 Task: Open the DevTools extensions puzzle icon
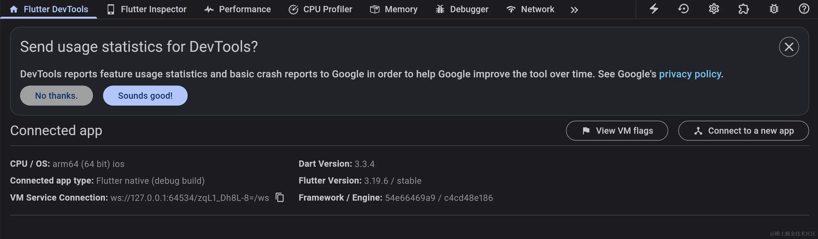743,9
